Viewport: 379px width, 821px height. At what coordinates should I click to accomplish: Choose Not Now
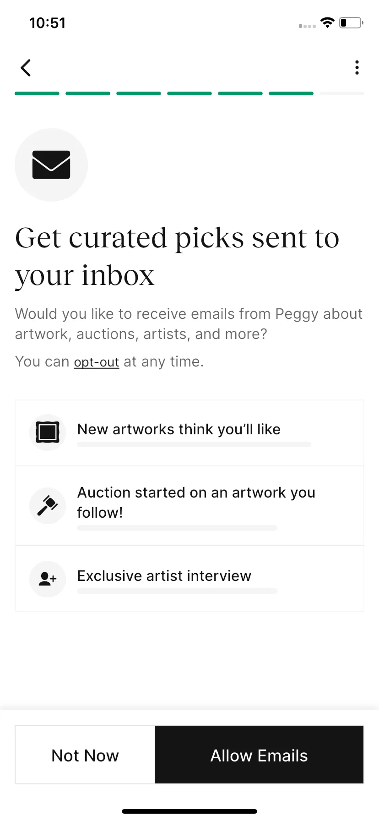point(85,755)
